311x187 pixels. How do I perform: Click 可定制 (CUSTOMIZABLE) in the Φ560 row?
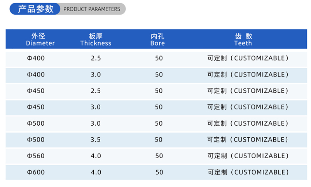tap(248, 156)
